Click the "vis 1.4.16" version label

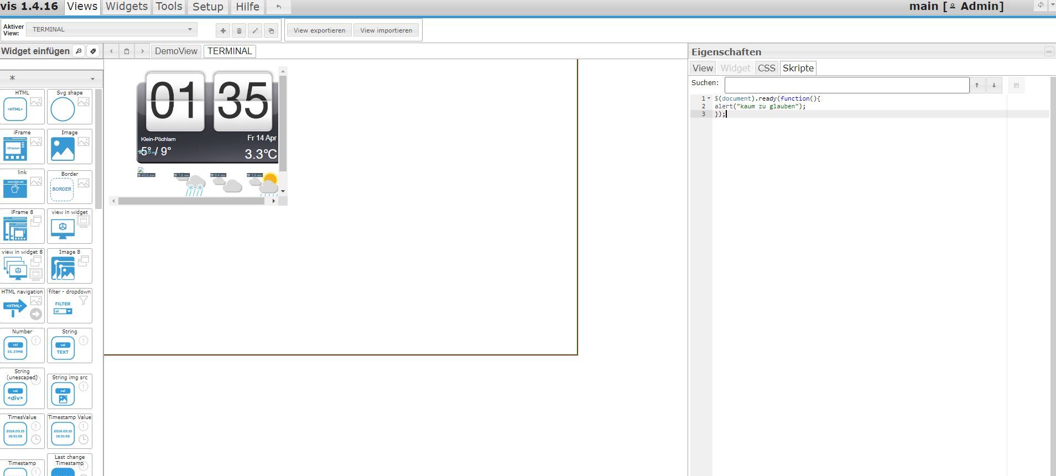point(29,7)
